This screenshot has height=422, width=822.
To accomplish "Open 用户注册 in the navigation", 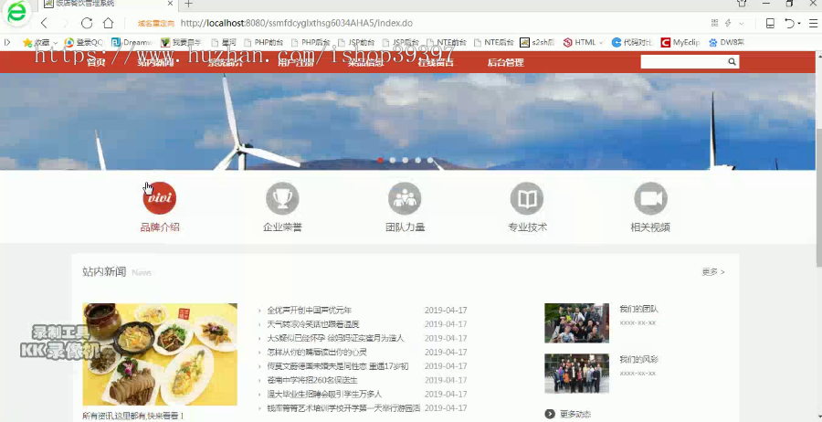I will pyautogui.click(x=296, y=62).
